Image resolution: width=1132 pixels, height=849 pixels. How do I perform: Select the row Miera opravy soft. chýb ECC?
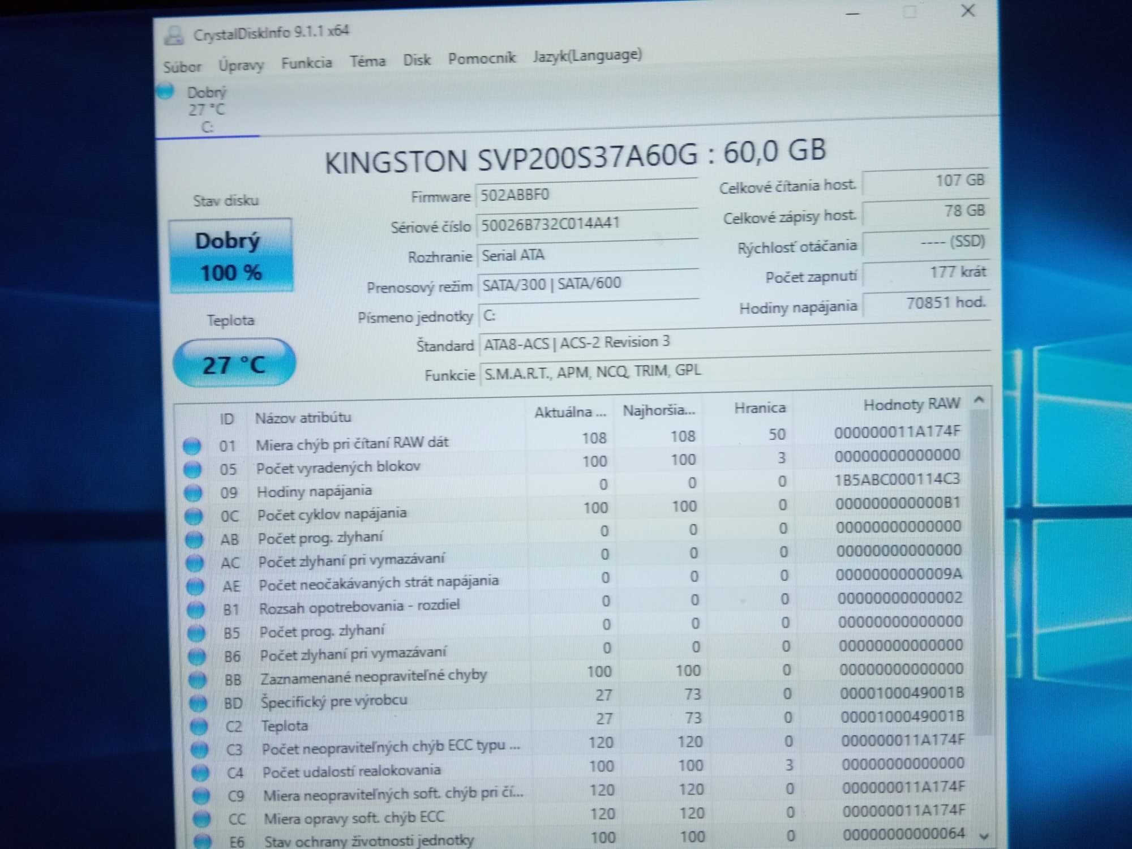tap(581, 814)
